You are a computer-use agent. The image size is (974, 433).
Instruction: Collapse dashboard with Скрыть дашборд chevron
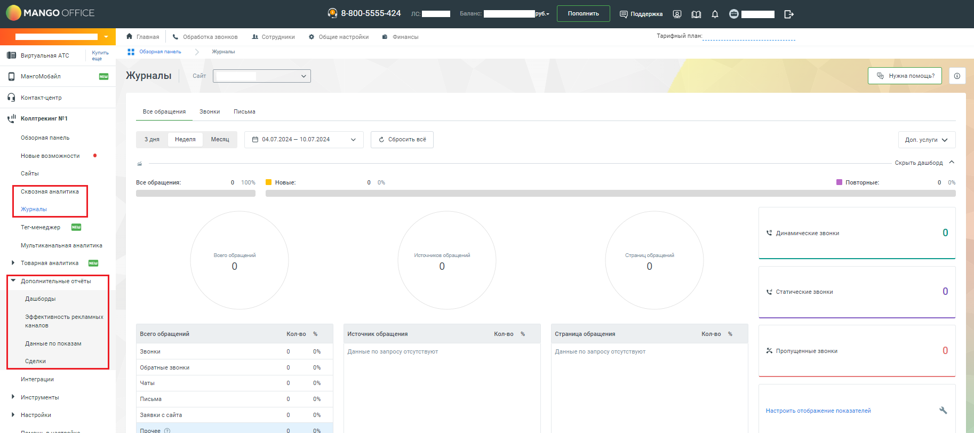click(x=952, y=163)
